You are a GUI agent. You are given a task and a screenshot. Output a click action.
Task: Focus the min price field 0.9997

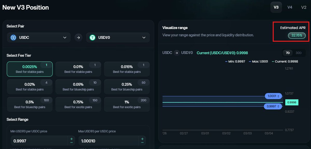pos(39,141)
